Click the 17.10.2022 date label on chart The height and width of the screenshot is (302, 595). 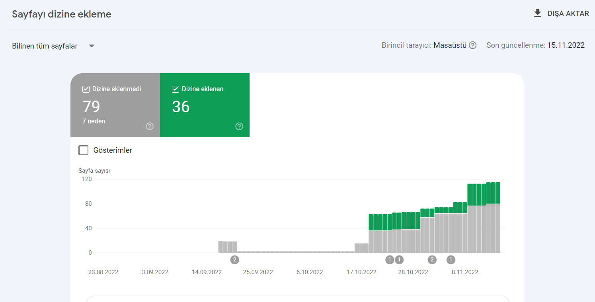(x=361, y=272)
